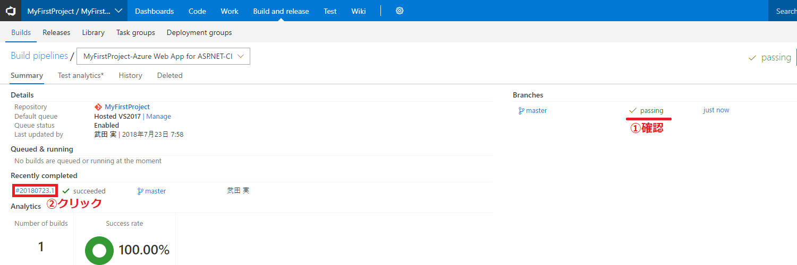Click the 'No builds are queued or running' message
Screen dimensions: 797x265
pyautogui.click(x=88, y=161)
